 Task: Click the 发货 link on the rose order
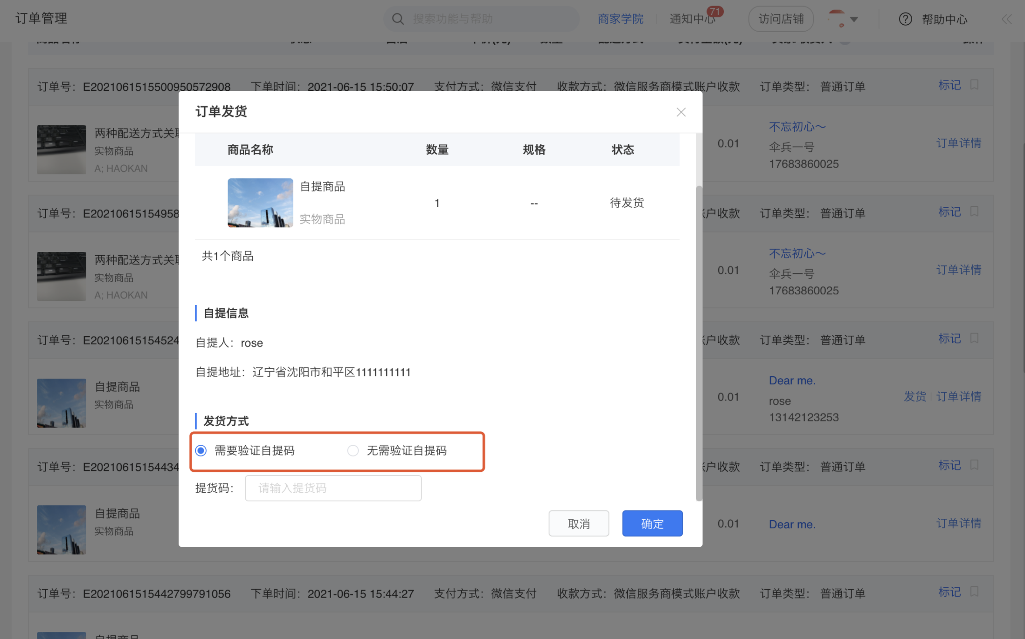[915, 396]
